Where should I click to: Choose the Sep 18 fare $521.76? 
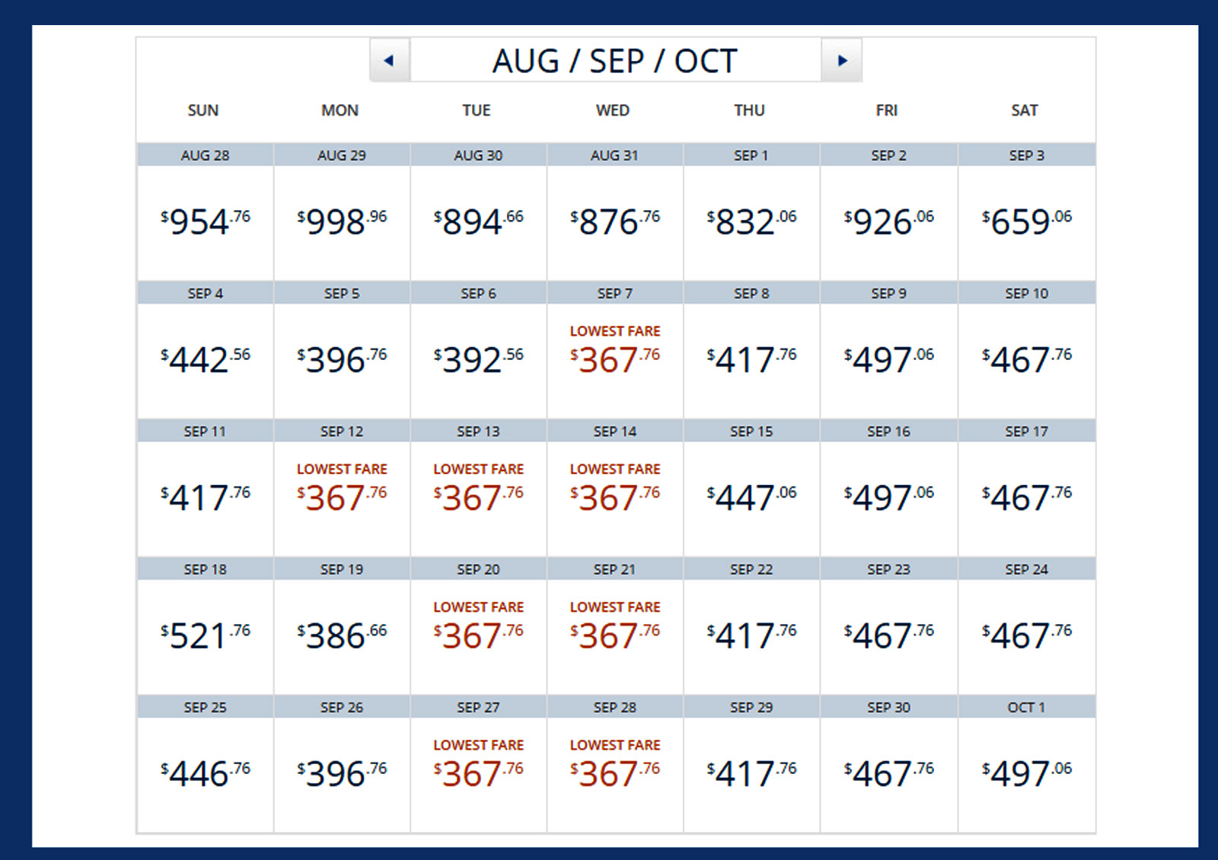pos(205,635)
